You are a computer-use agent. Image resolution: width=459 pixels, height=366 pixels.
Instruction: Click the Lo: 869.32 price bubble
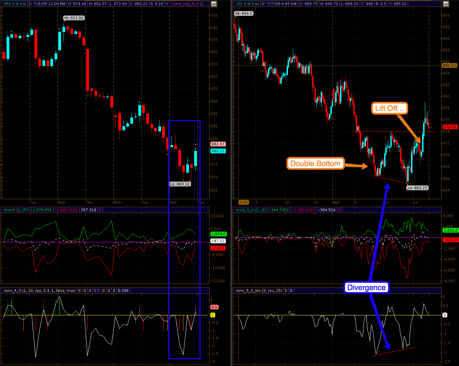[x=180, y=184]
